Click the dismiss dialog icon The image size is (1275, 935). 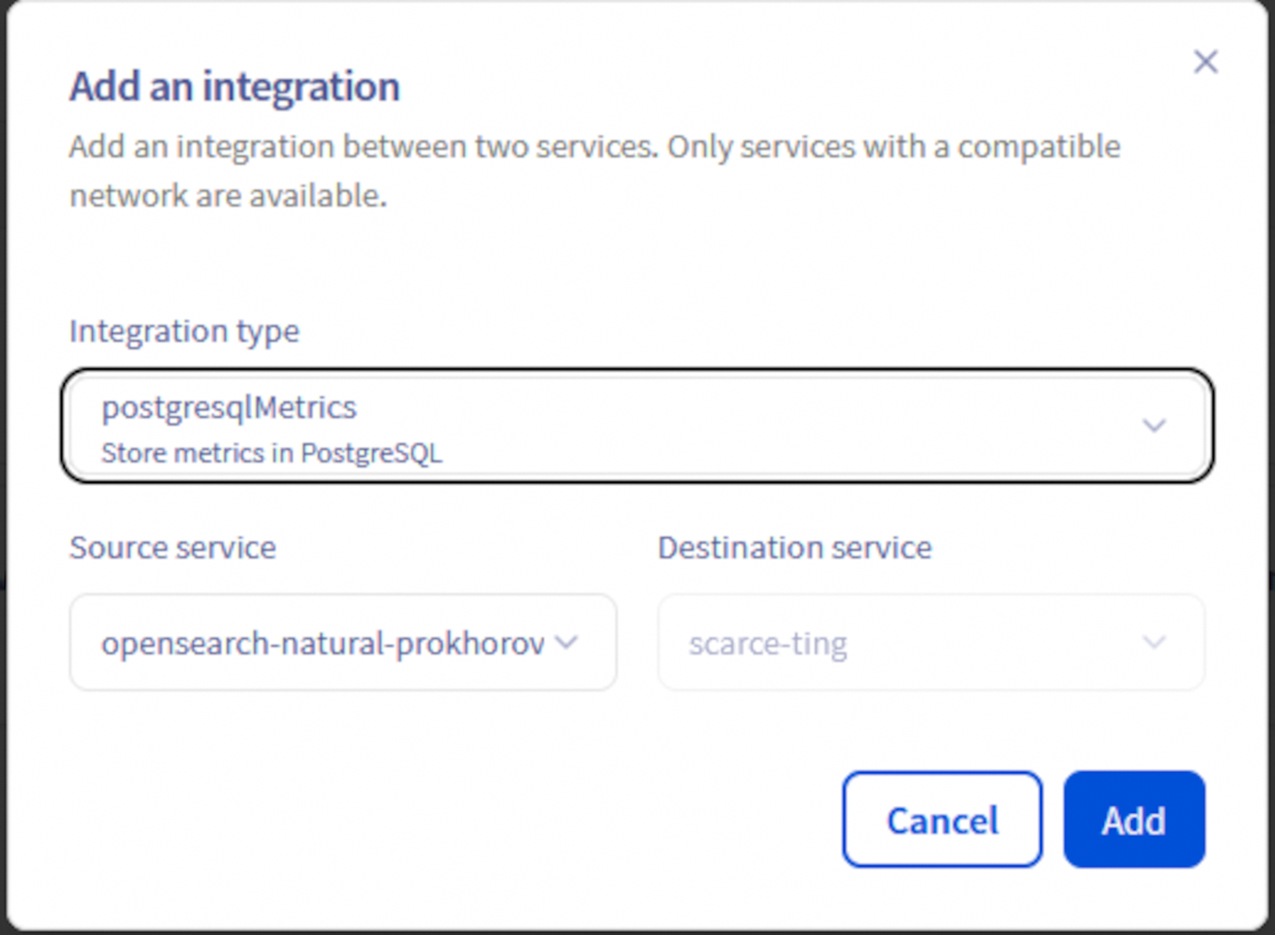click(x=1206, y=62)
